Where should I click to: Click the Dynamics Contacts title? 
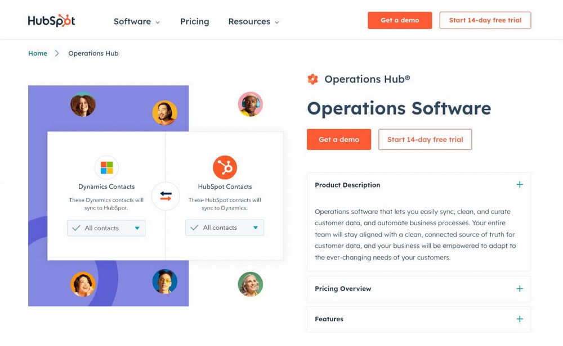106,186
